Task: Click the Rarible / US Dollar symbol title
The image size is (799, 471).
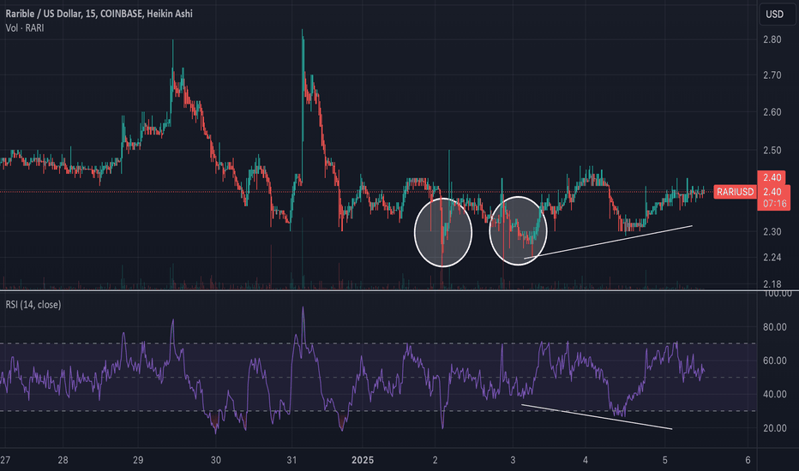Action: [44, 14]
